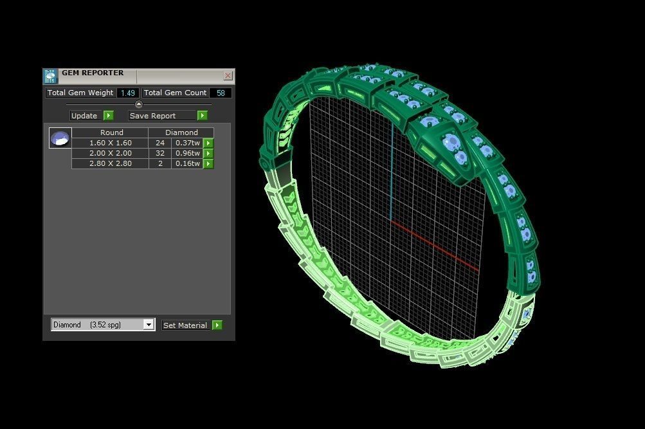This screenshot has height=429, width=645.
Task: Click the Gem Reporter title bar icon
Action: click(50, 77)
